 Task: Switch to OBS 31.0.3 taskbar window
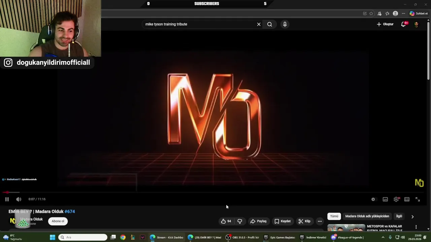coord(242,237)
